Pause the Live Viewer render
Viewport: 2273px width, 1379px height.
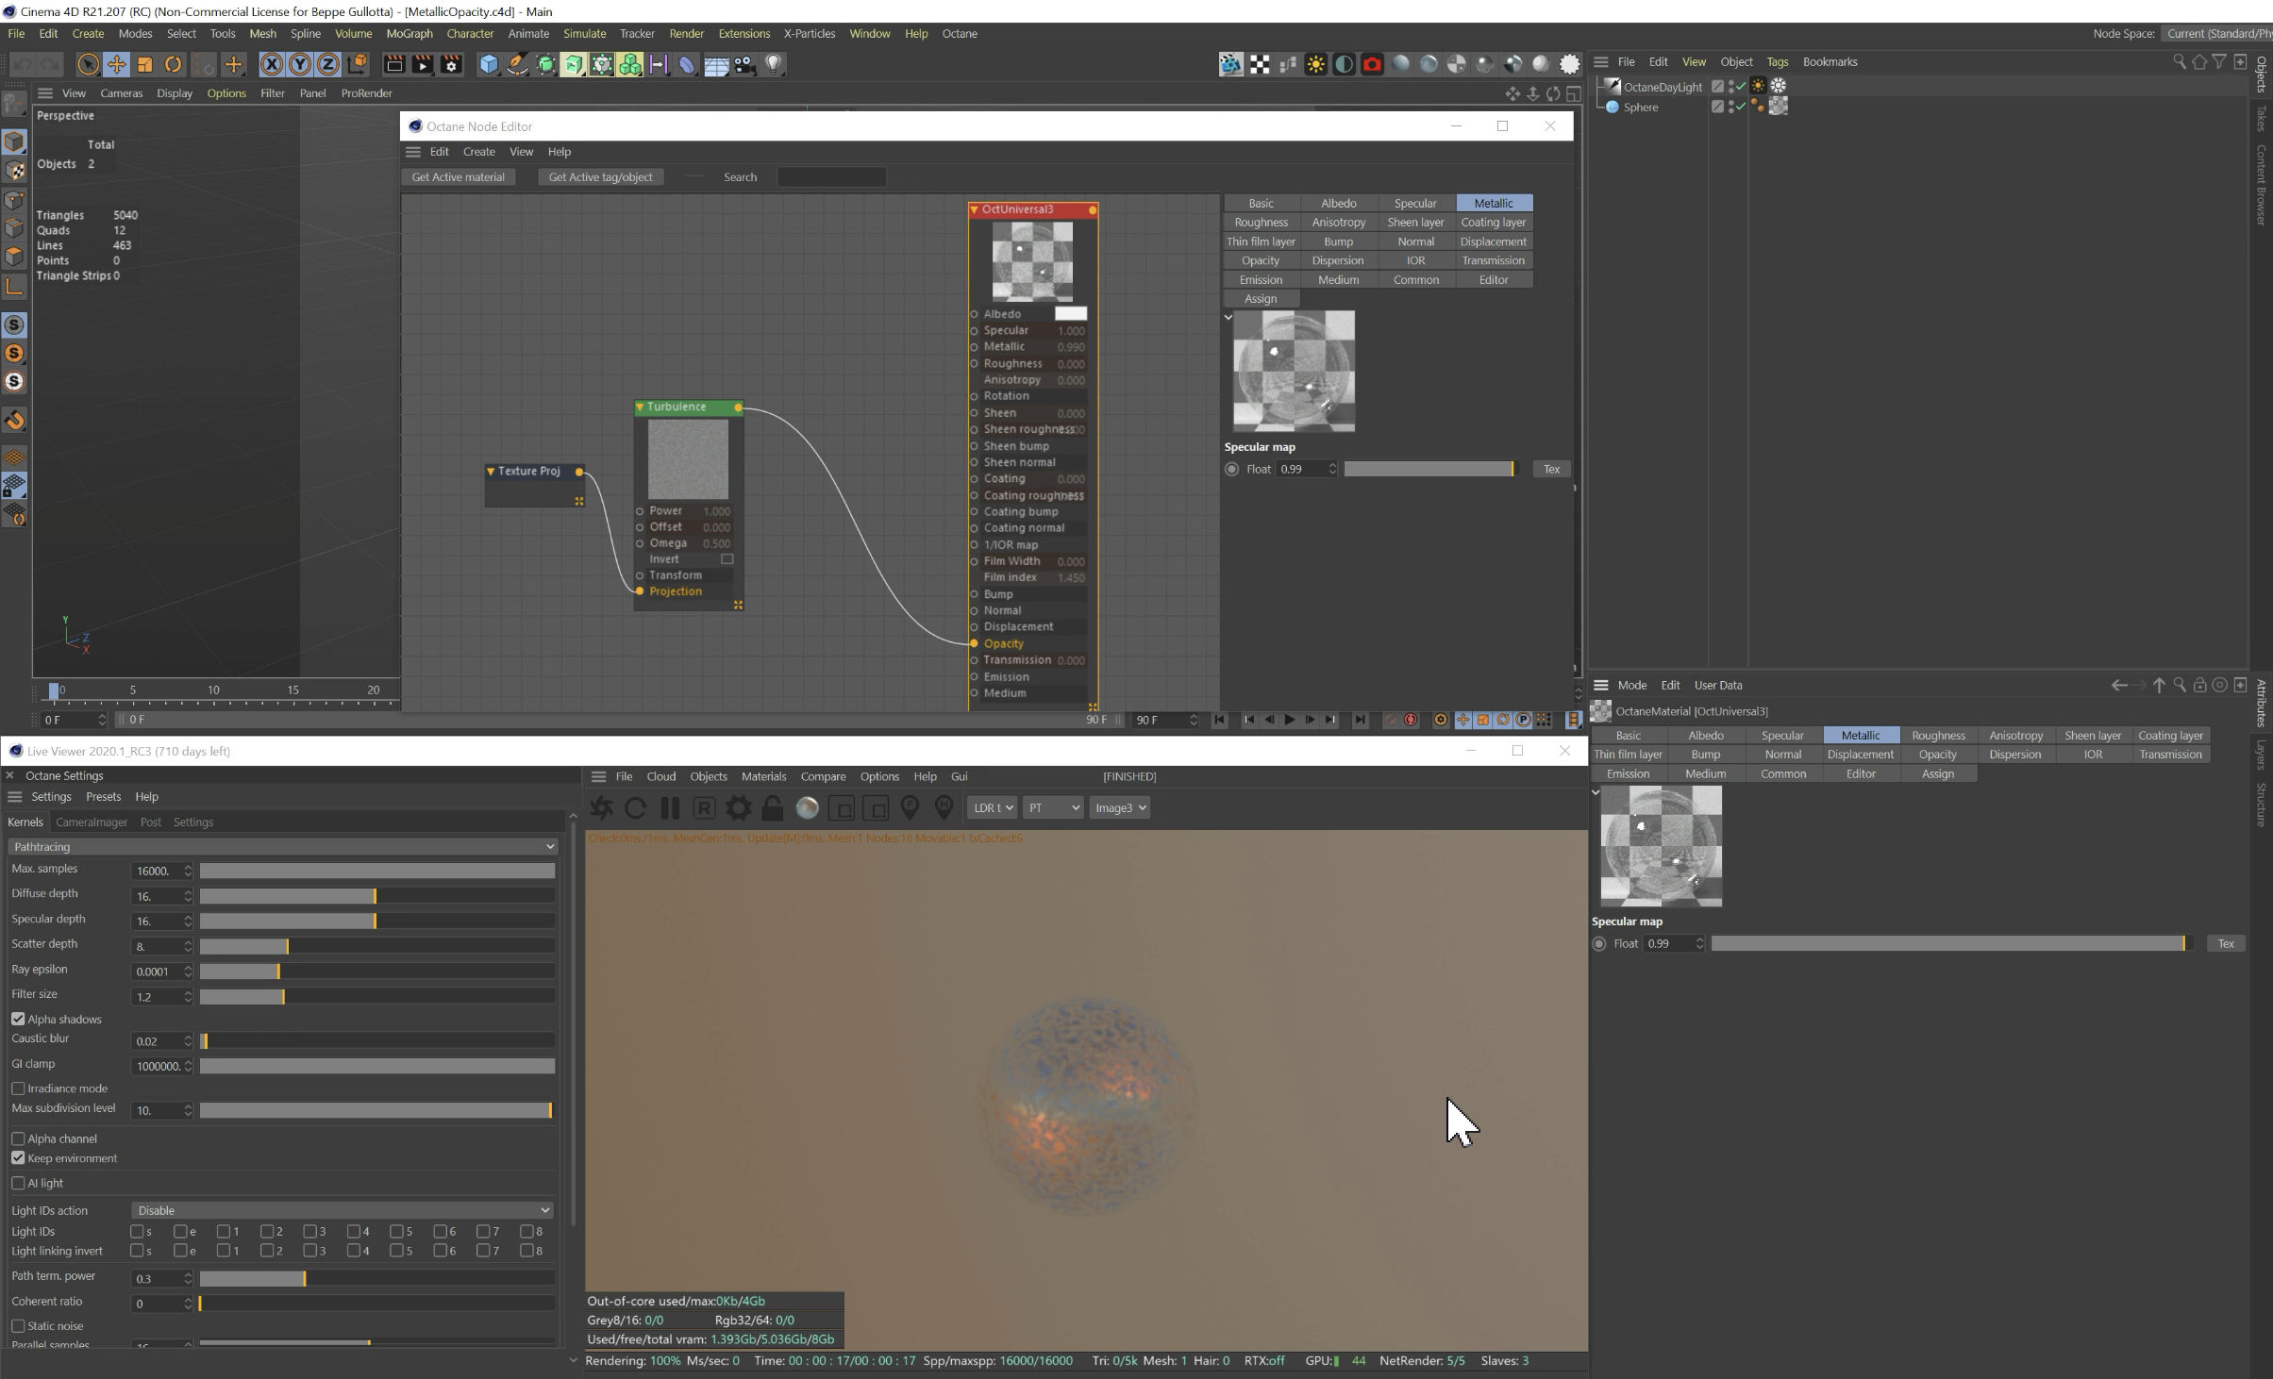point(670,808)
